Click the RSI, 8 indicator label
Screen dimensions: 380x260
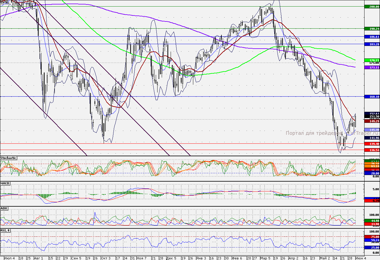pyautogui.click(x=5, y=230)
